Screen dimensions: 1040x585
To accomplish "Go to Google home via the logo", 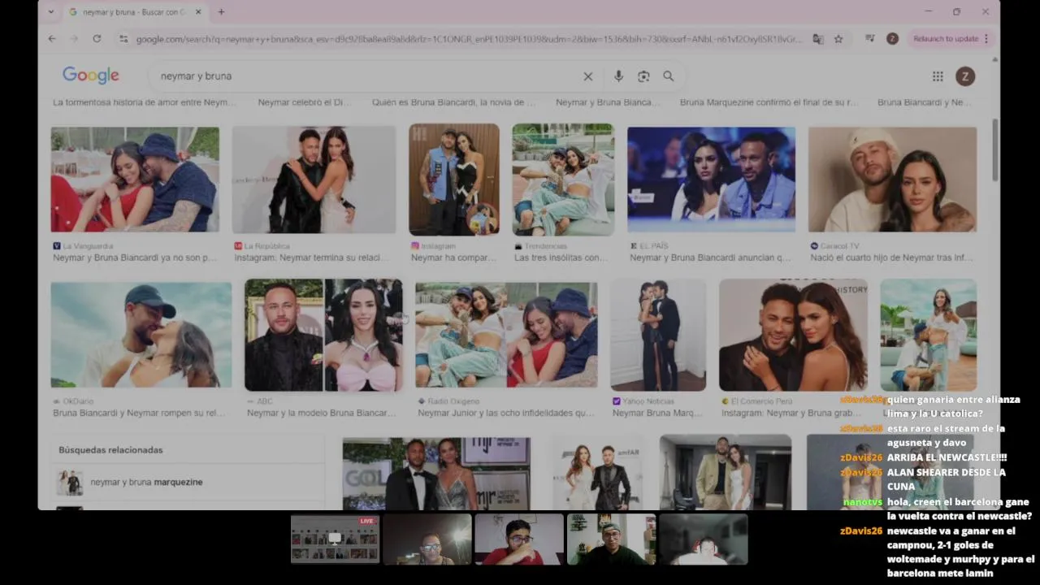I will (x=91, y=76).
